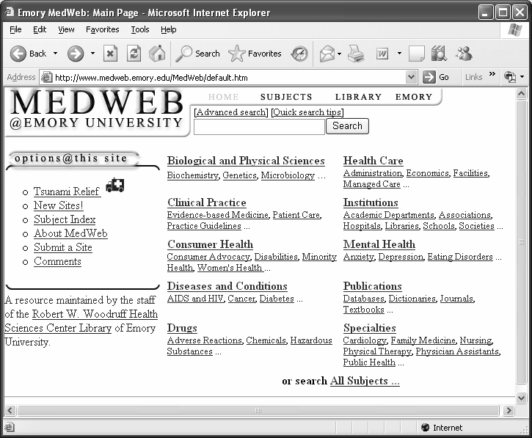This screenshot has width=532, height=438.
Task: Click the ambulance icon beside Tsunami Relief
Action: click(115, 185)
